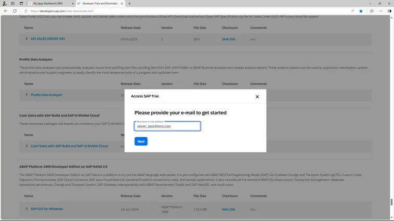Open the workspaces icon in title bar

(13, 4)
